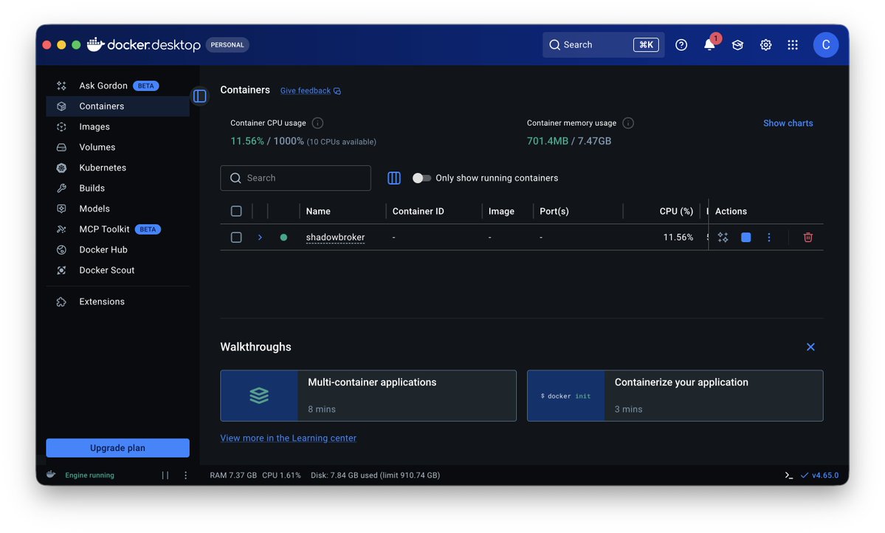Open Learning center graduation cap icon

(737, 44)
